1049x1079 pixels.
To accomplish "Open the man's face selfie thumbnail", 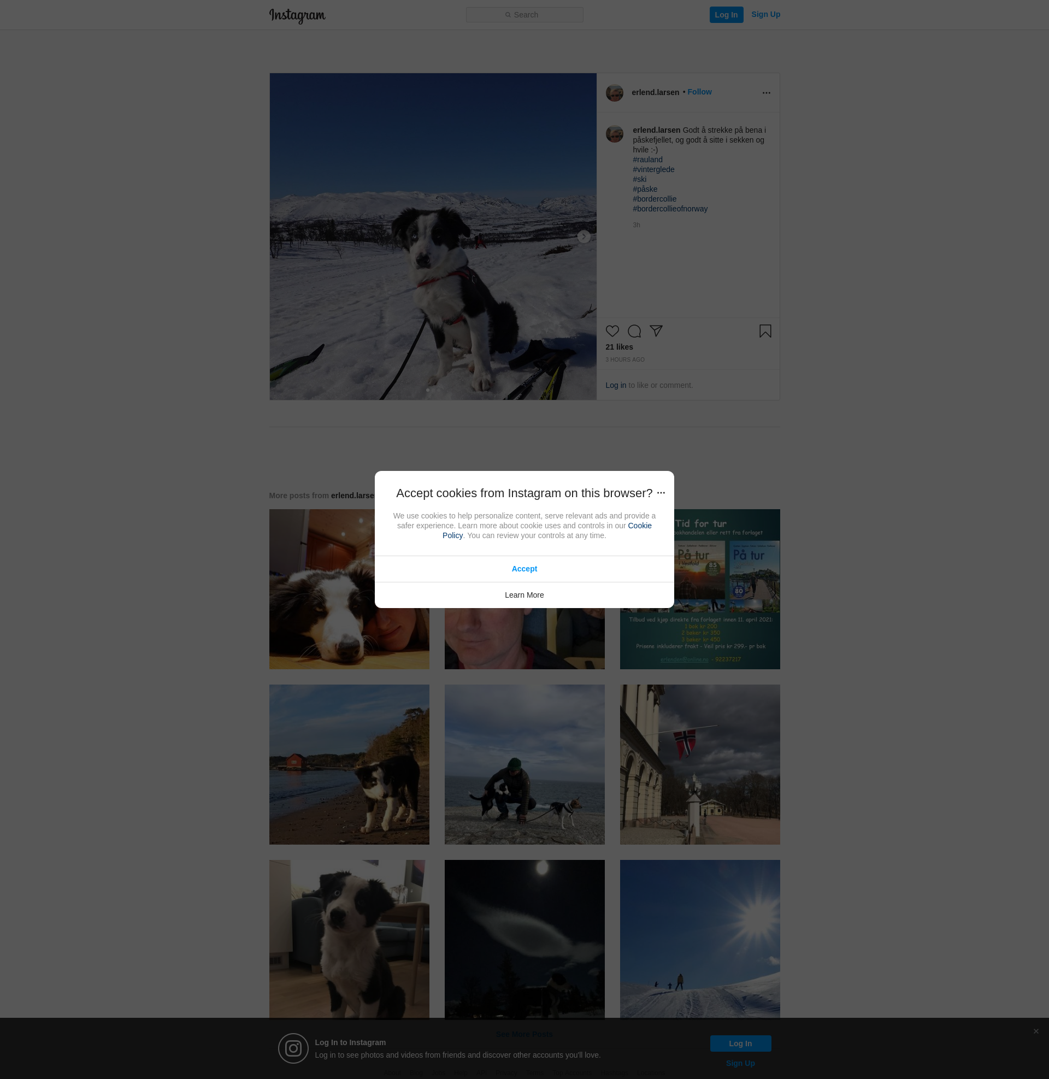I will [x=524, y=639].
